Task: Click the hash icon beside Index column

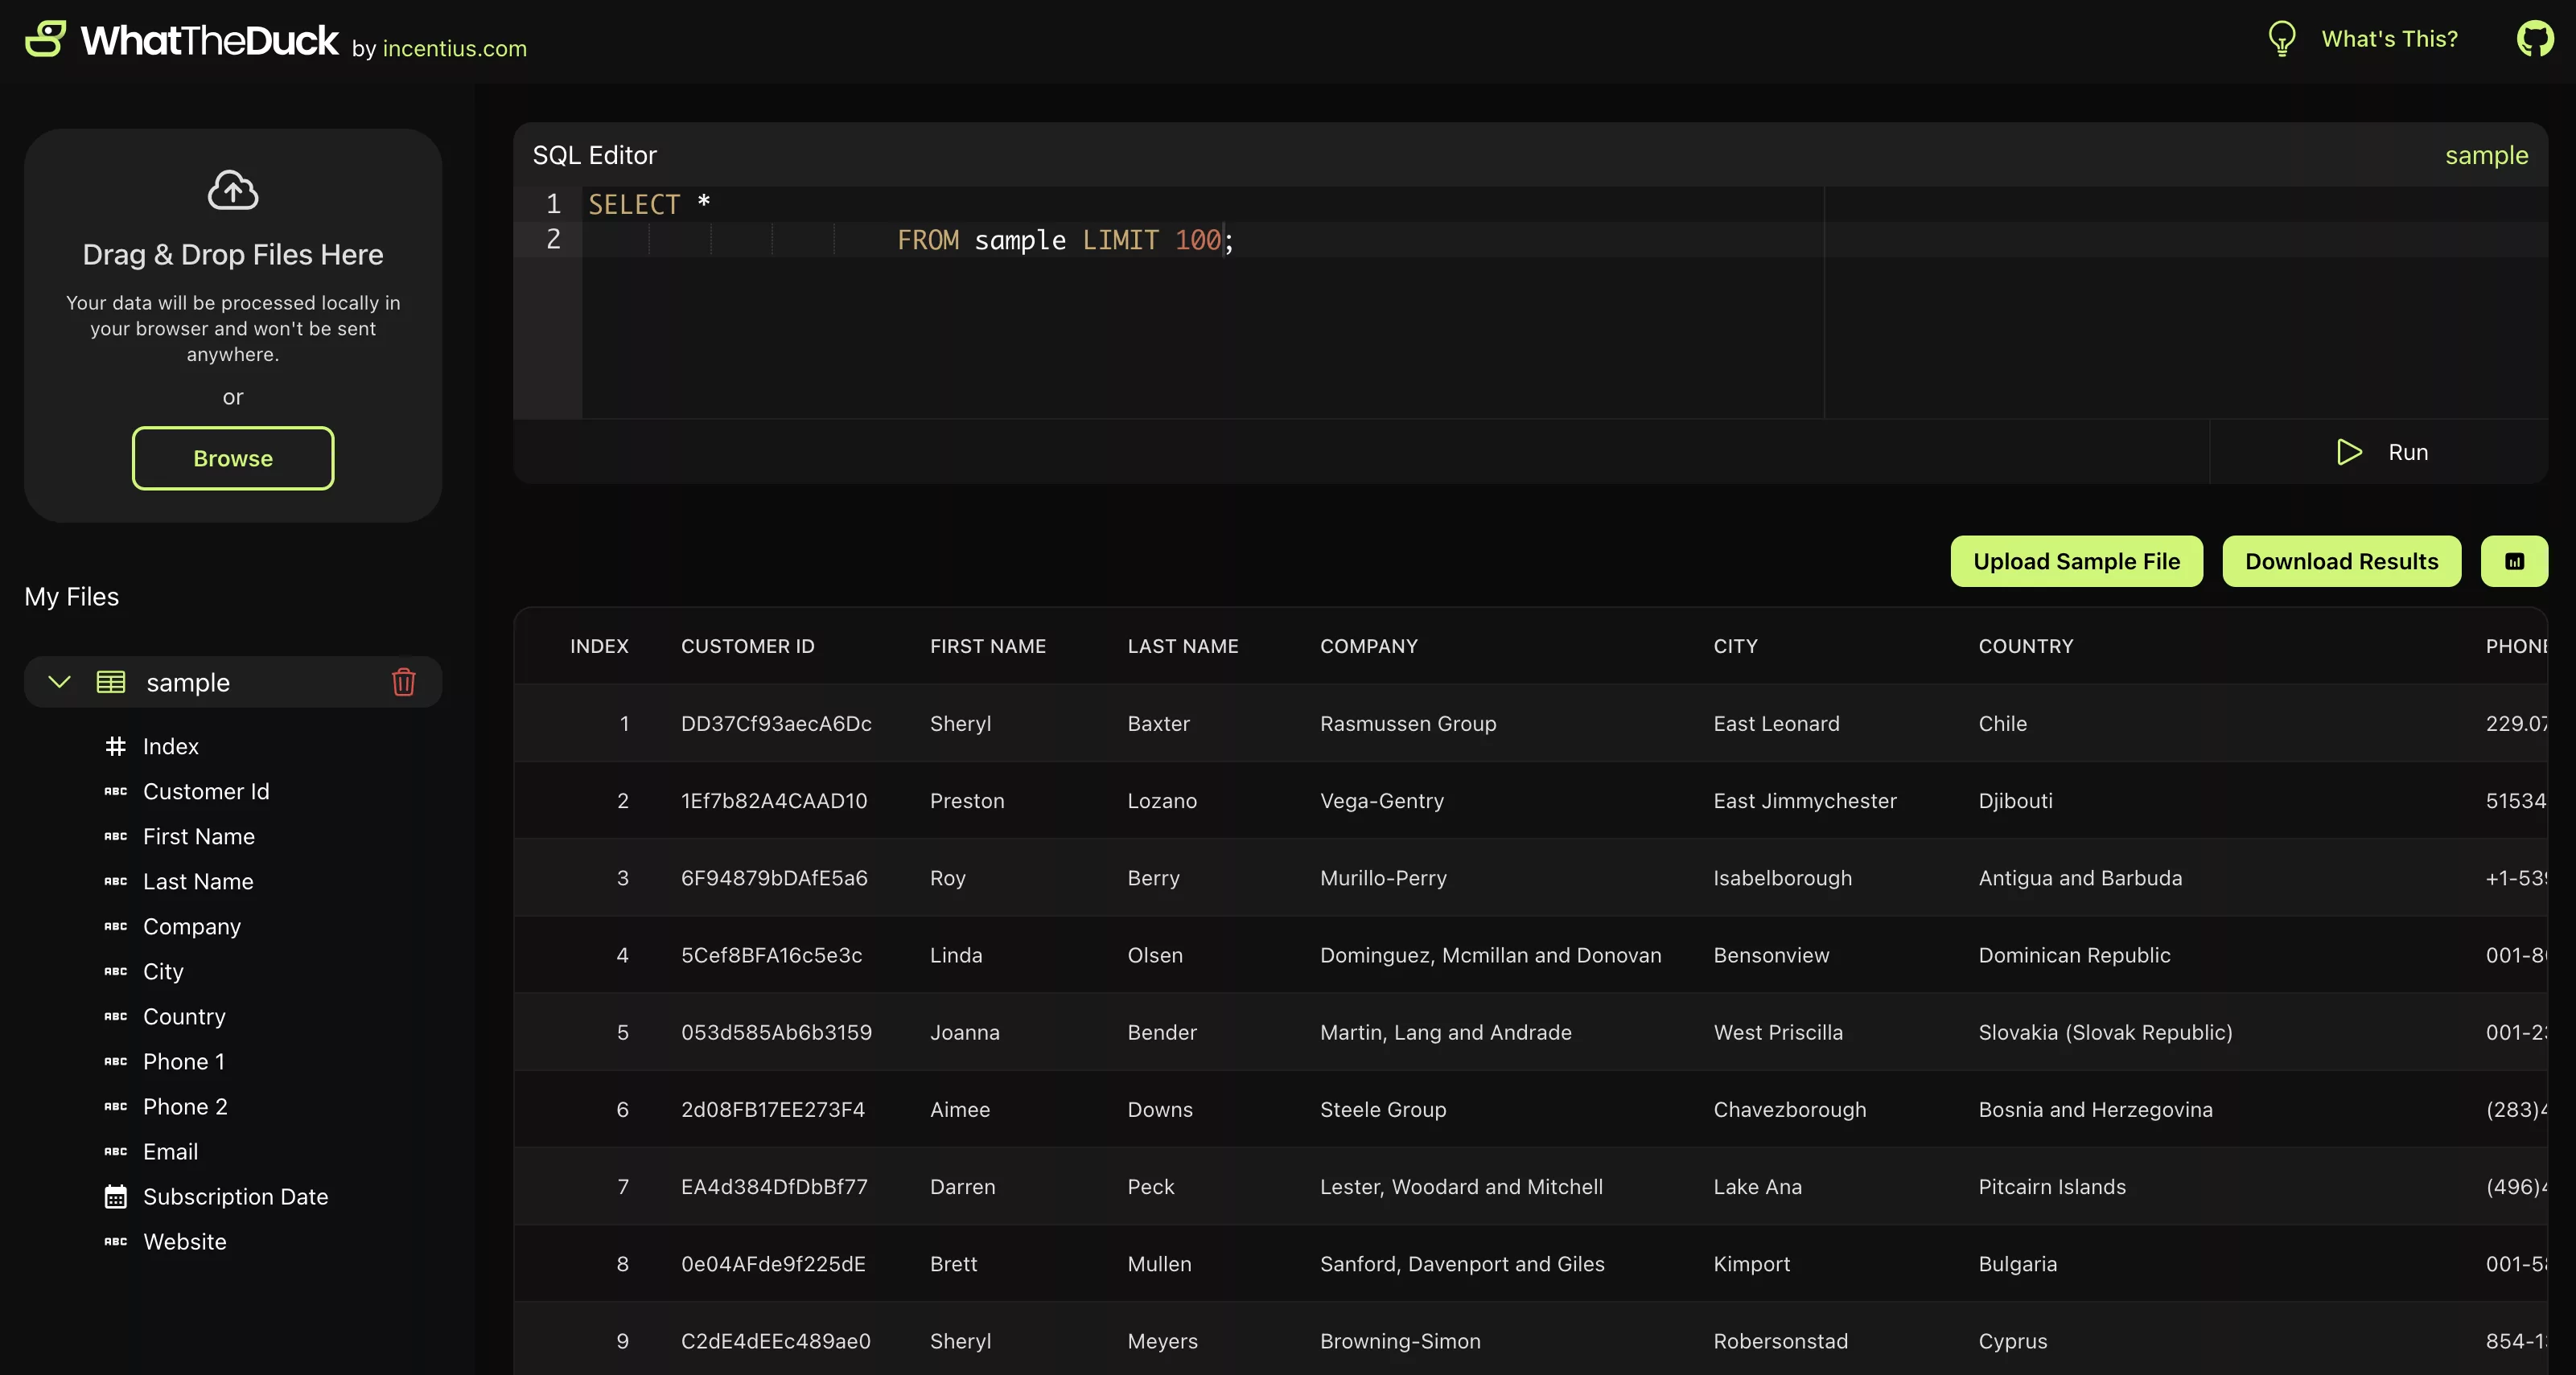Action: click(116, 746)
